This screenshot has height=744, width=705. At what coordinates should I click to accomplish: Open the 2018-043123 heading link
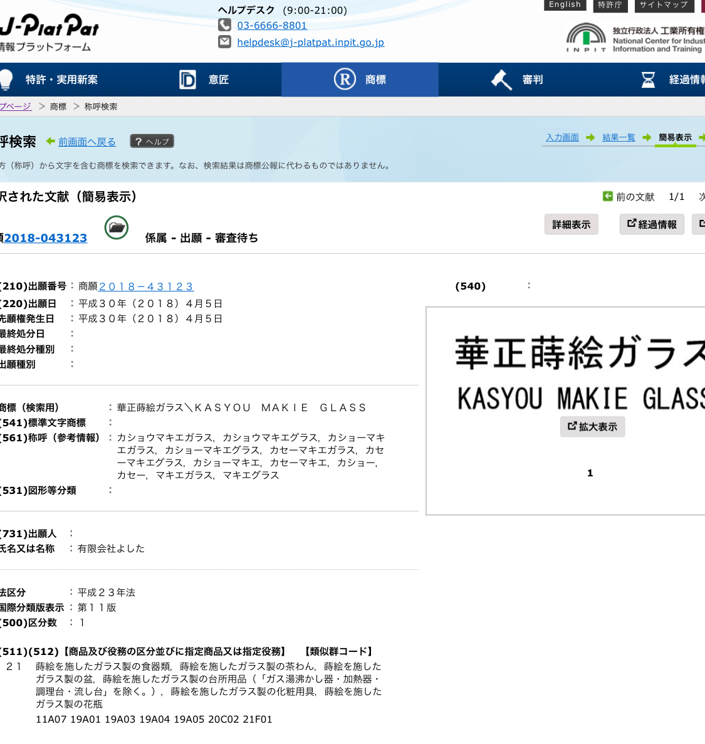(x=46, y=238)
